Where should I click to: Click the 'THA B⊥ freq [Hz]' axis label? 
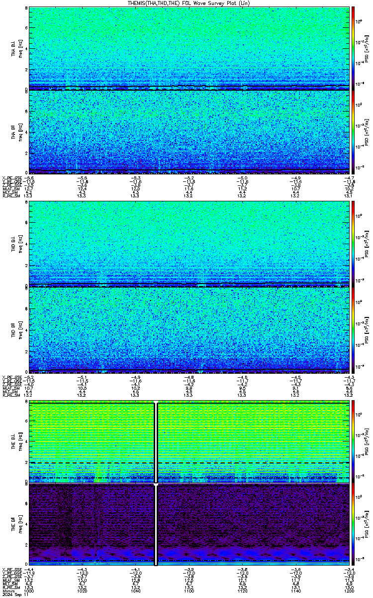(17, 48)
